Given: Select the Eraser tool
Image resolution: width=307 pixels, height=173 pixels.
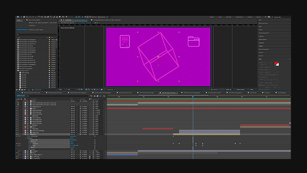Looking at the screenshot, I should (x=59, y=17).
